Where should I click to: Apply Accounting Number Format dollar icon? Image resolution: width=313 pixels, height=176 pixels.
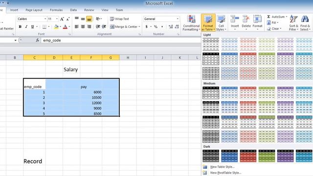[x=147, y=26]
